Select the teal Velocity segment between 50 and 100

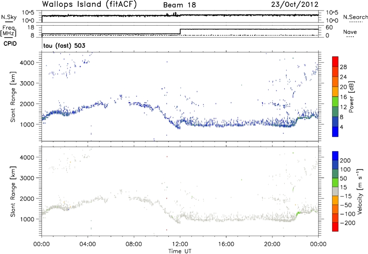[335, 174]
